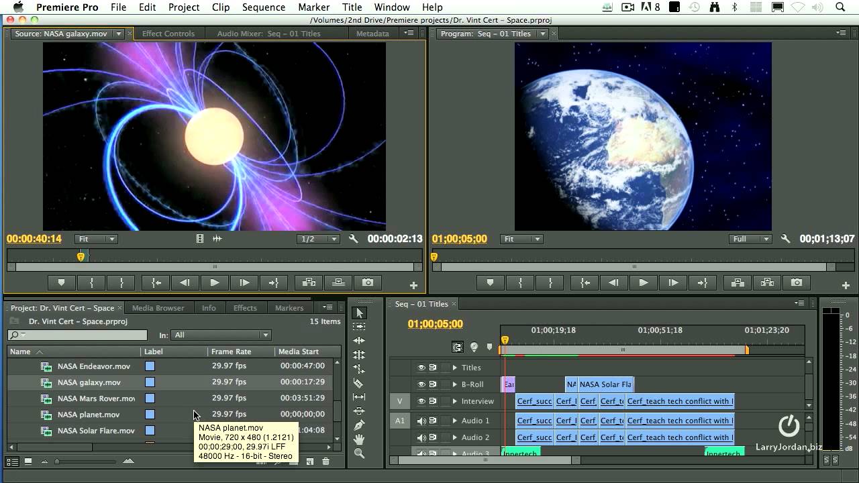Viewport: 859px width, 483px height.
Task: Mark Out point in Program monitor
Action: point(550,282)
